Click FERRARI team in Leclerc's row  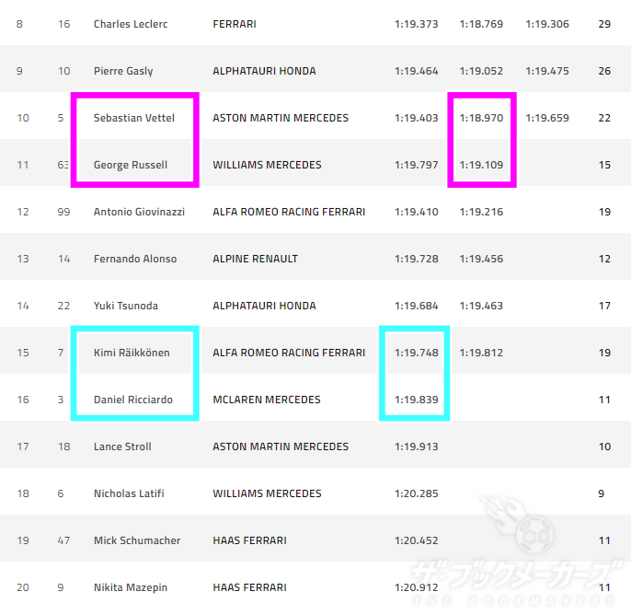[235, 24]
